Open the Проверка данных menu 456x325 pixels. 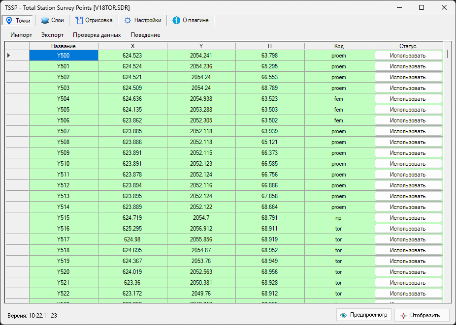tap(97, 35)
